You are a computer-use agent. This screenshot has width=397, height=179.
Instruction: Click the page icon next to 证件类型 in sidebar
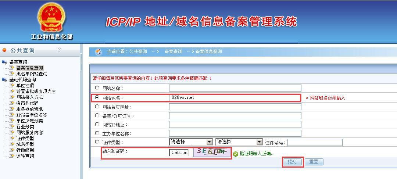[12, 139]
